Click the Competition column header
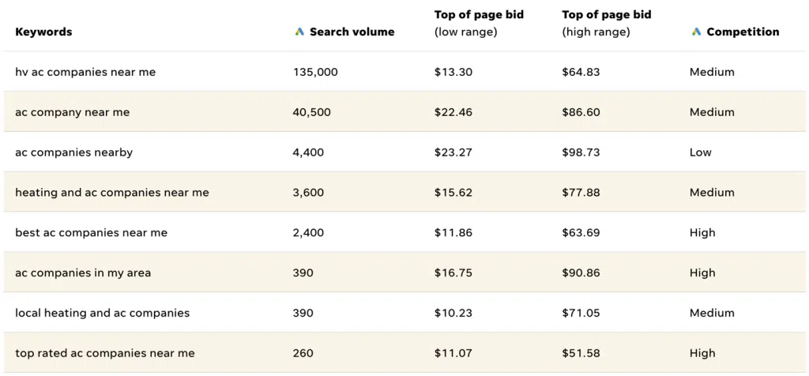This screenshot has width=809, height=376. tap(743, 32)
